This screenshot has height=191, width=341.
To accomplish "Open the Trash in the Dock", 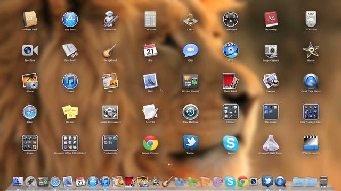I will click(323, 181).
